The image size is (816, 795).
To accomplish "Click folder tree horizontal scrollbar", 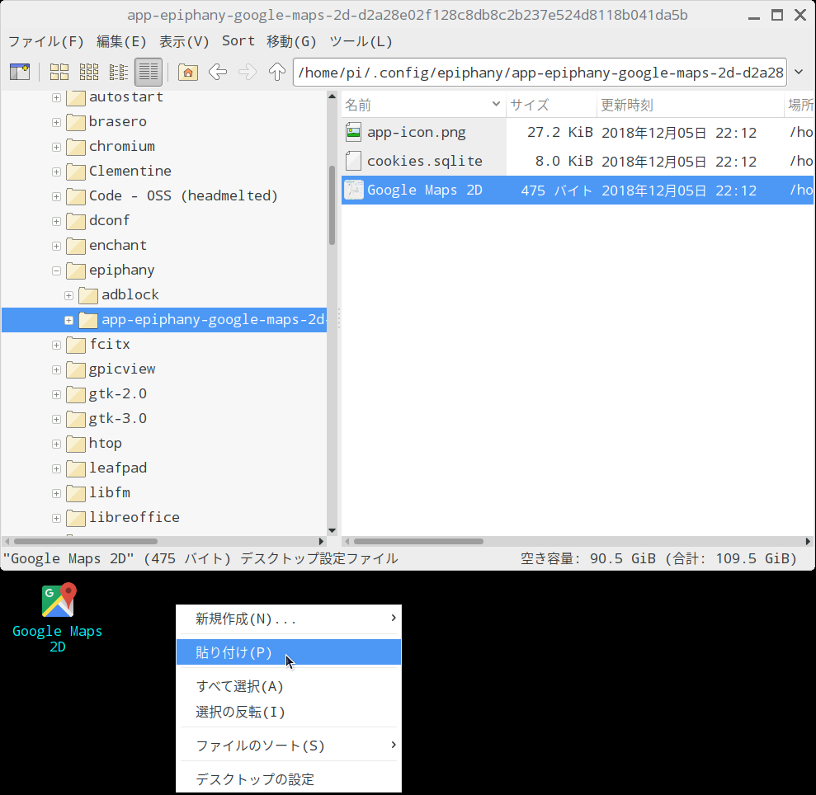I will point(86,541).
